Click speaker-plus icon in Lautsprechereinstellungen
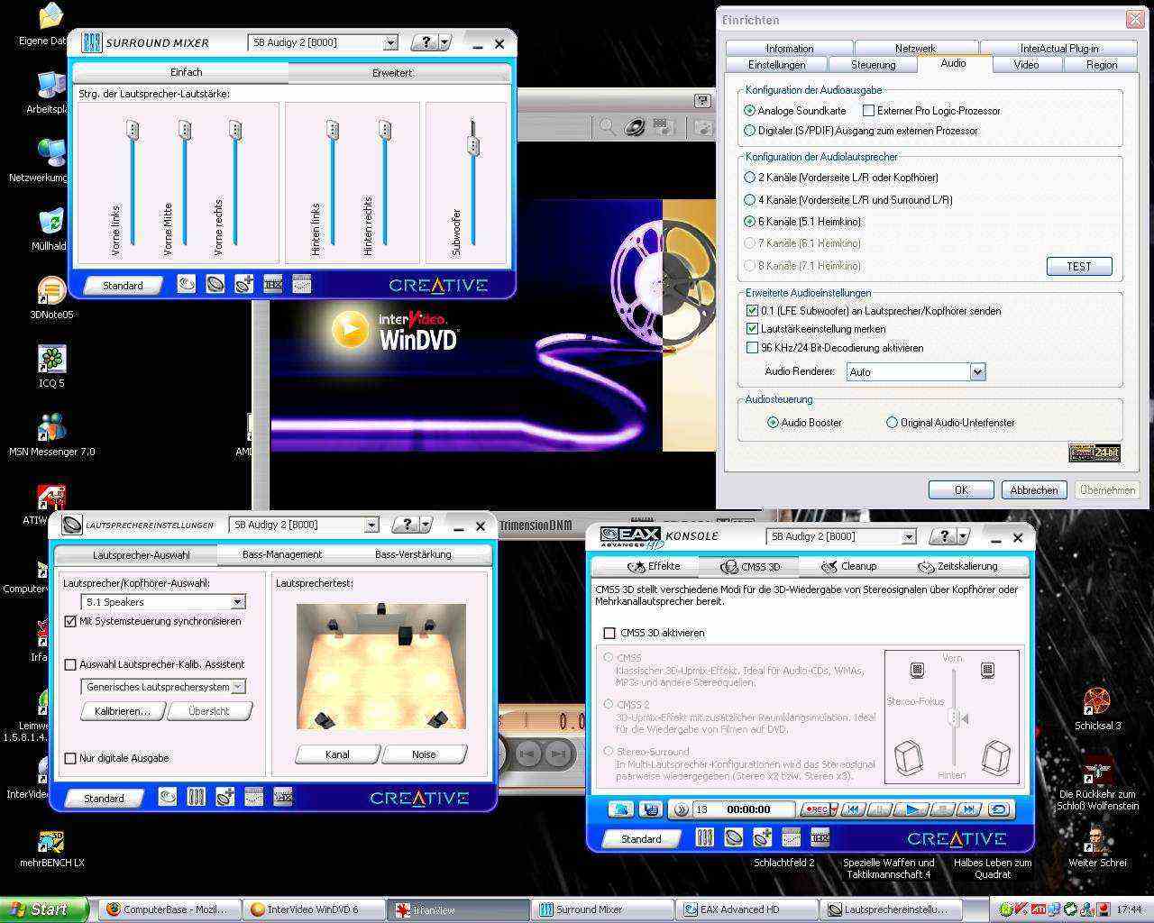Viewport: 1154px width, 923px height. click(x=224, y=797)
